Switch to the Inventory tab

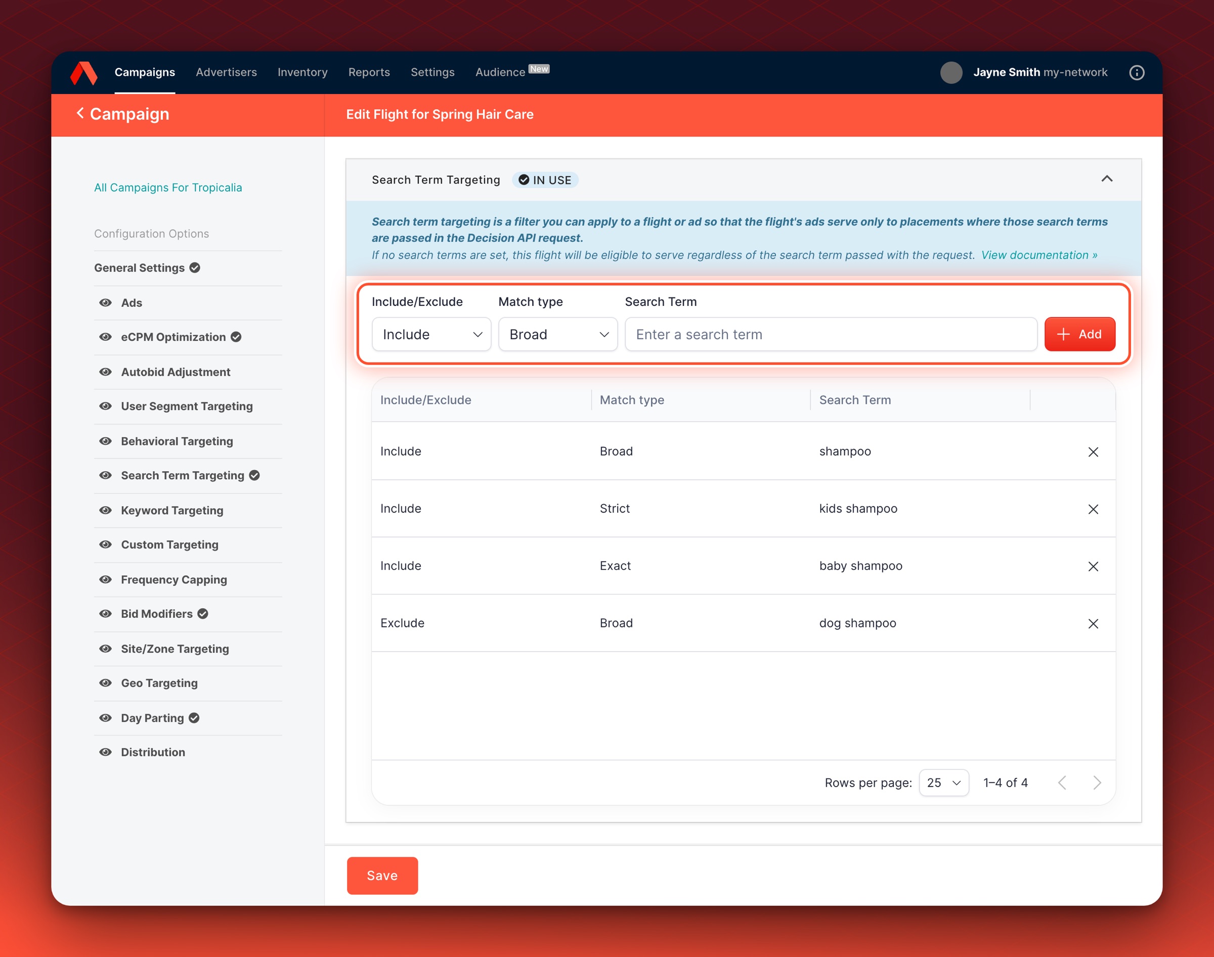click(302, 72)
